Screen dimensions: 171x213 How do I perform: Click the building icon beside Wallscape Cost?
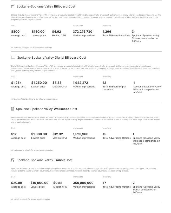tap(12, 109)
